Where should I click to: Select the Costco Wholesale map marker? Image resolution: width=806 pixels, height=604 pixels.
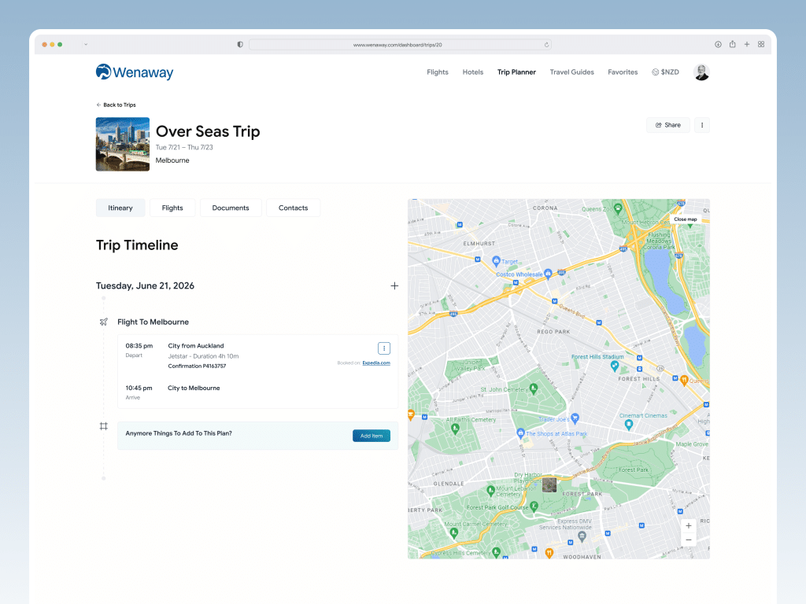point(548,274)
